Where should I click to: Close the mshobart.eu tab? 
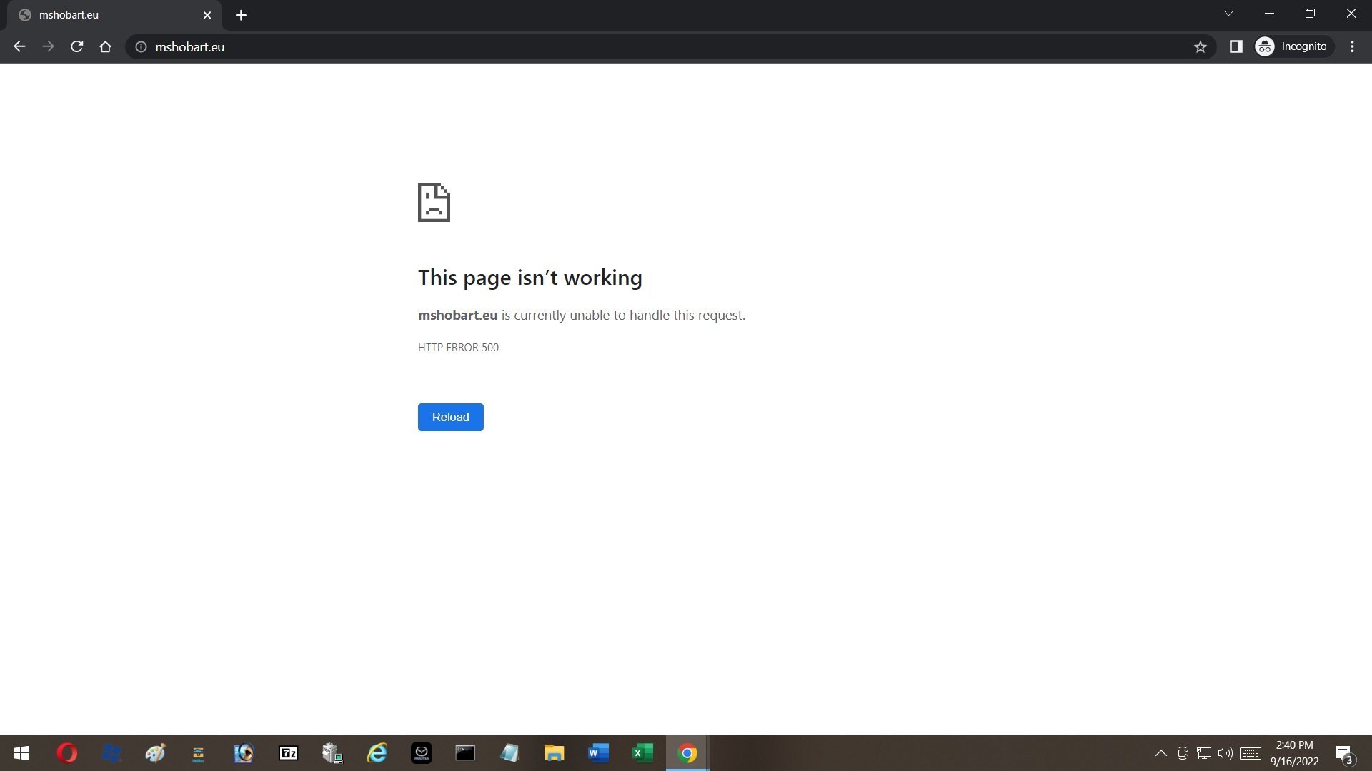click(207, 15)
